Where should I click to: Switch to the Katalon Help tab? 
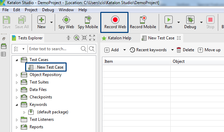pos(117,38)
